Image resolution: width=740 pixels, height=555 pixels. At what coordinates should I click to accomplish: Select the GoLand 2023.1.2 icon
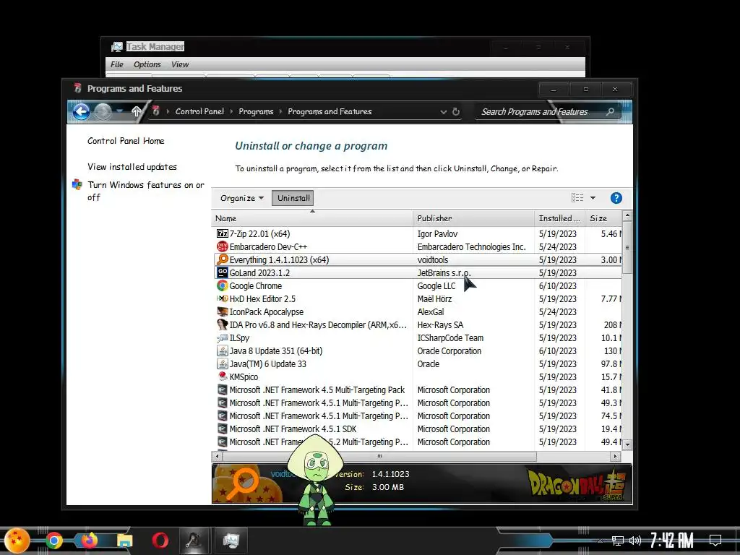(x=223, y=272)
